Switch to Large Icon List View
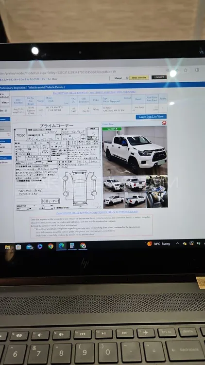The height and width of the screenshot is (365, 205). point(151,117)
